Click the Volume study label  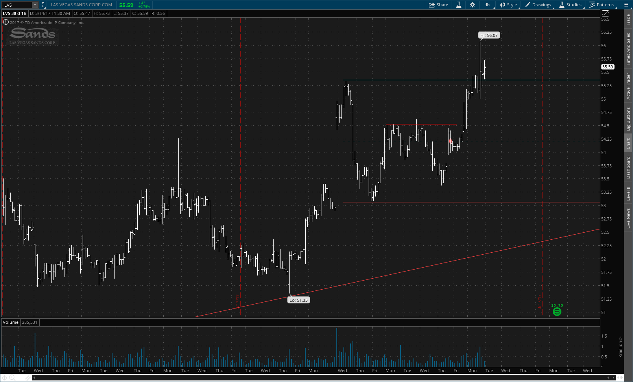[x=11, y=322]
